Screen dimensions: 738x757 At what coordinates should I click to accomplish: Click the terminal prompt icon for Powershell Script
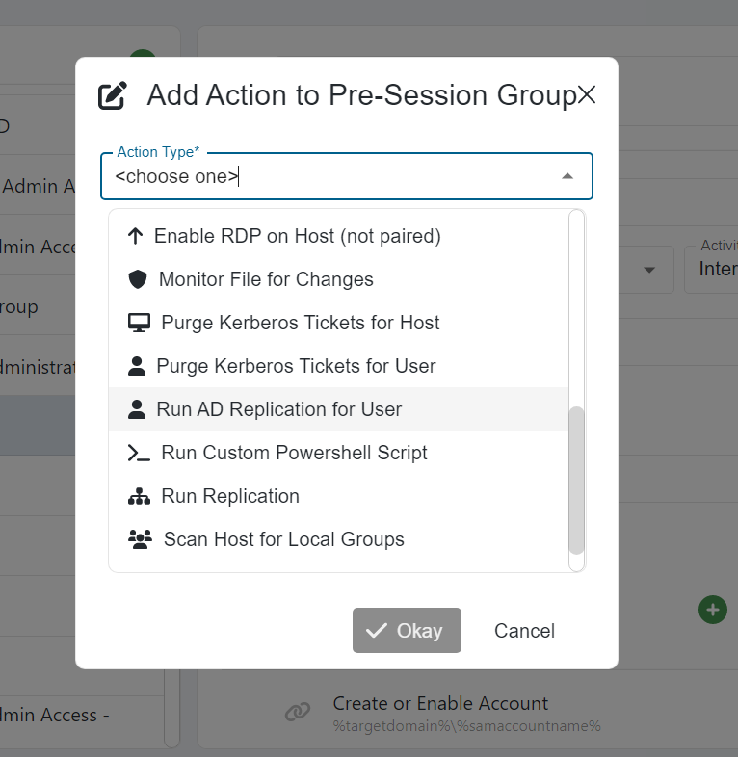139,453
